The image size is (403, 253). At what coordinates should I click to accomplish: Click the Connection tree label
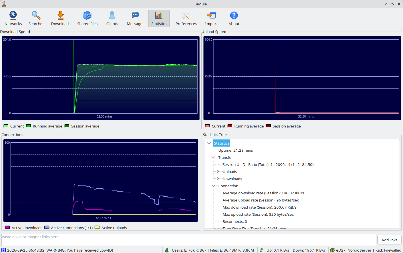click(x=228, y=186)
